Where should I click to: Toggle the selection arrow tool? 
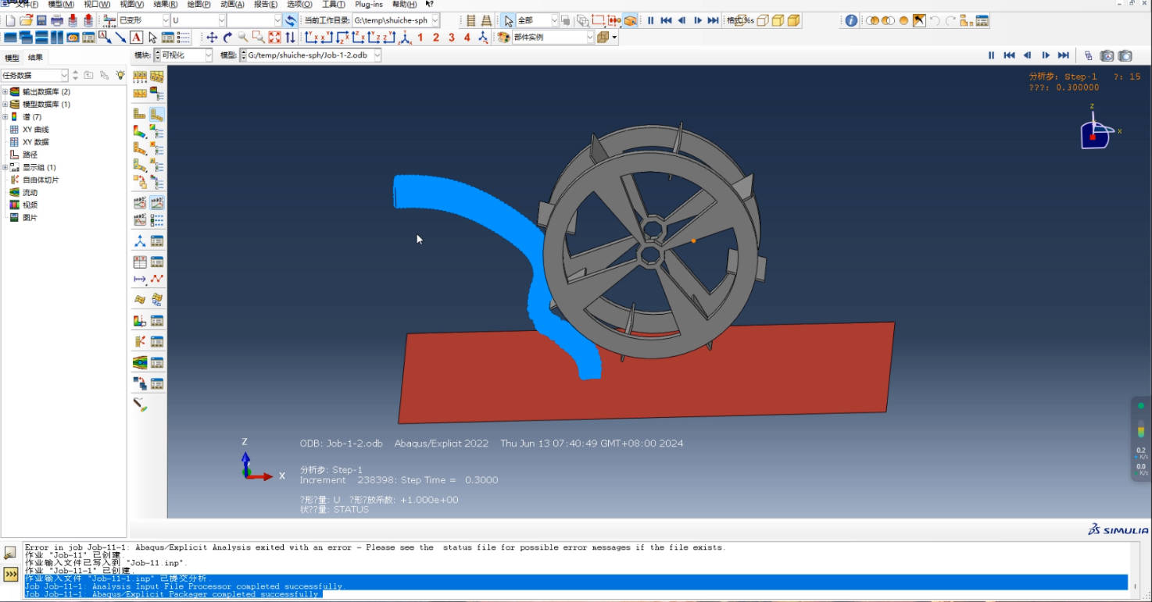tap(508, 20)
